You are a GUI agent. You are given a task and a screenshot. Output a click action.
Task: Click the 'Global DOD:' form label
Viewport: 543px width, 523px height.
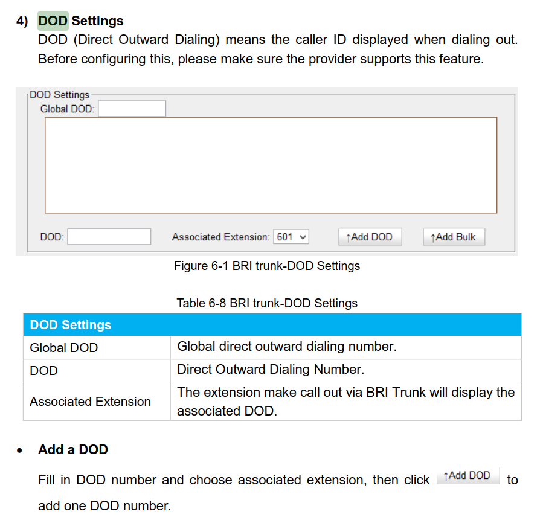click(x=67, y=109)
